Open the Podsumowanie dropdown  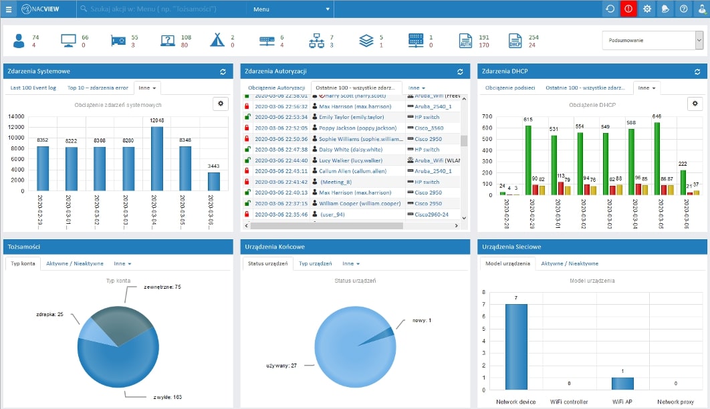pos(653,40)
